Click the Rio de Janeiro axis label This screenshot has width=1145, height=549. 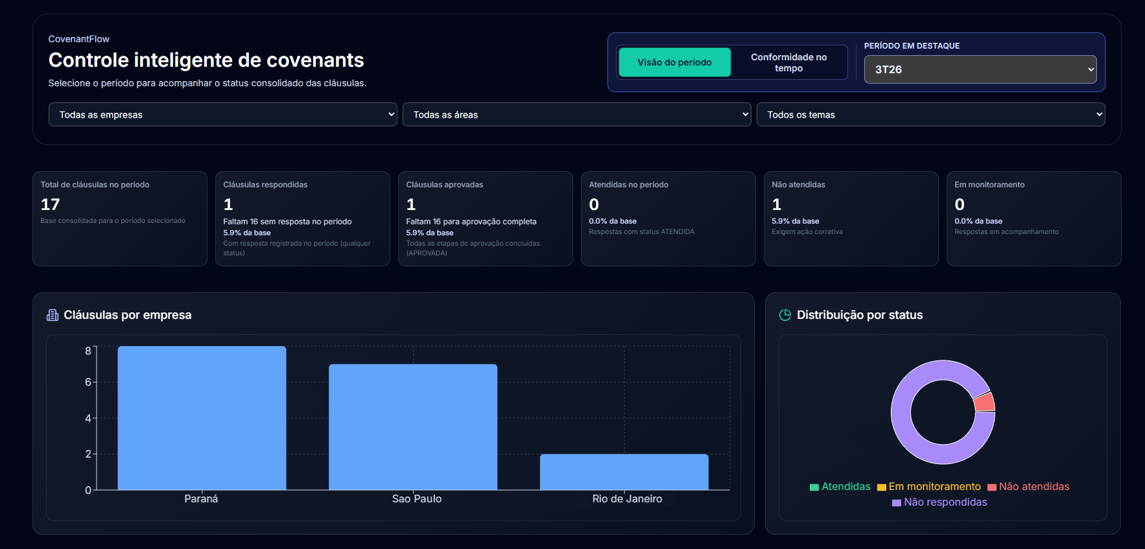[627, 499]
